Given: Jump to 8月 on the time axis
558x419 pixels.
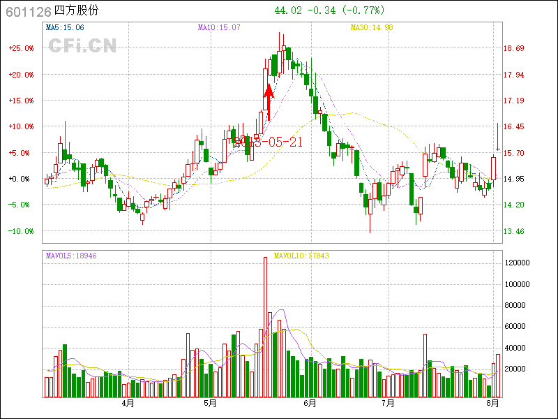Looking at the screenshot, I should coord(492,404).
